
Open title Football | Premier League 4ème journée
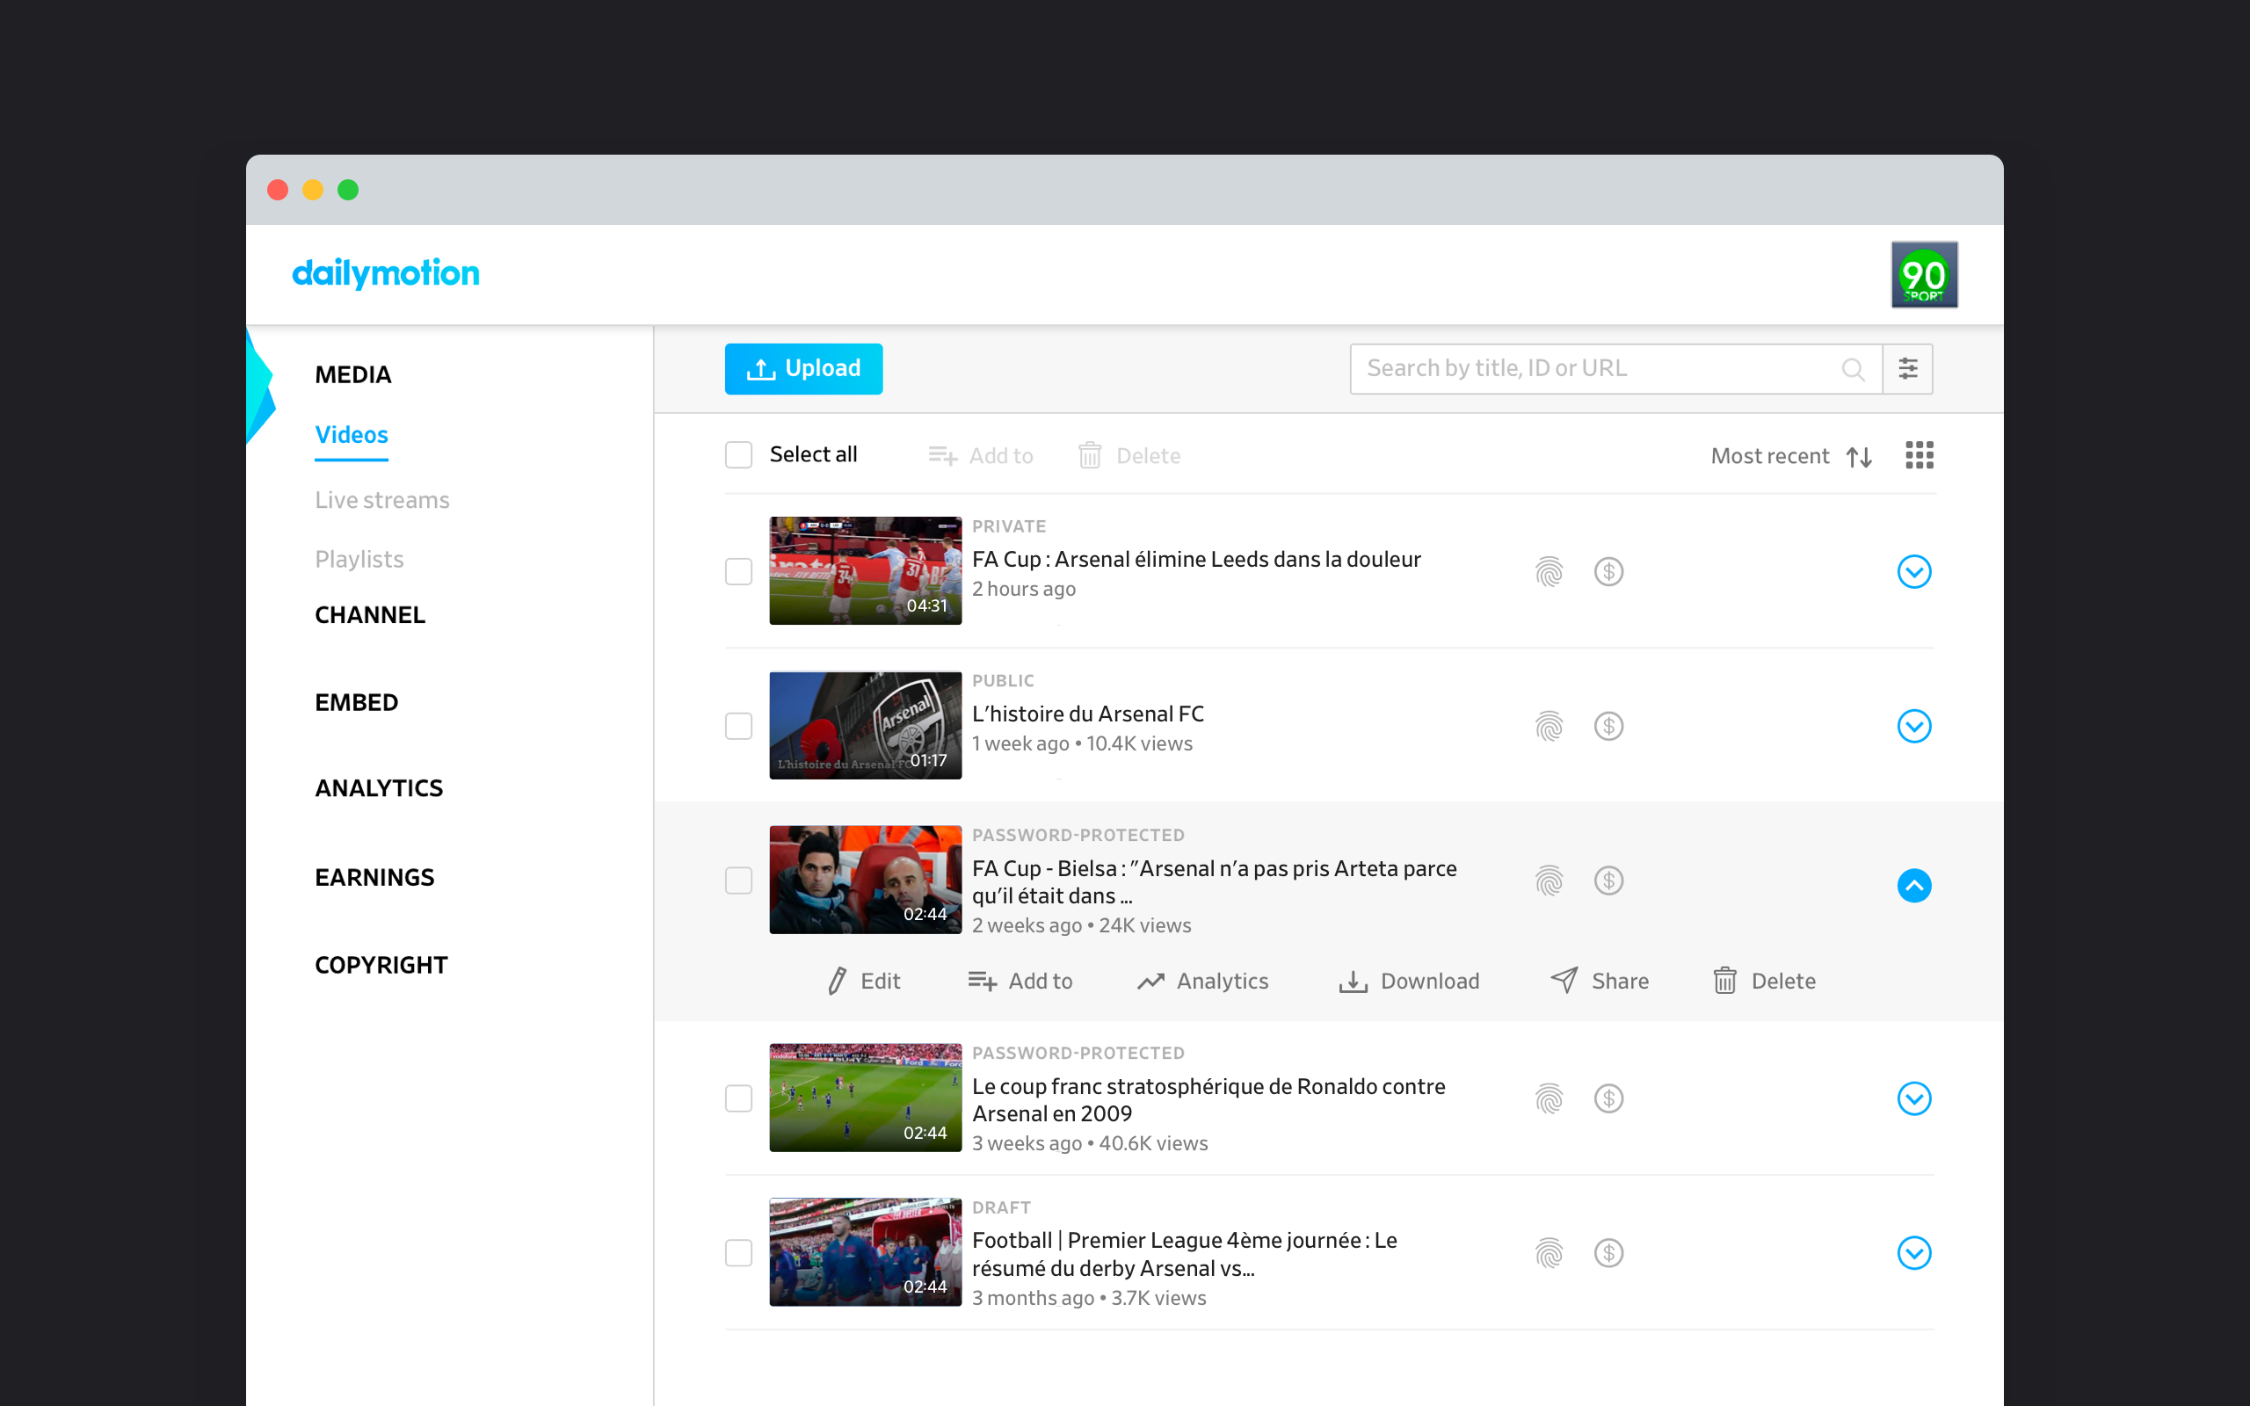pos(1184,1253)
